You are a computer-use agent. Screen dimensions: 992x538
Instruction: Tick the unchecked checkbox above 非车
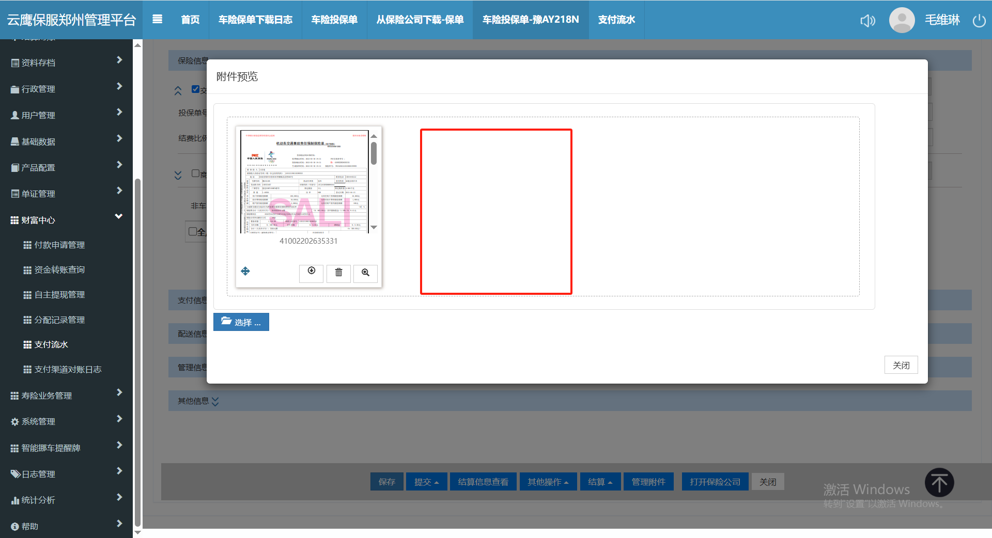click(195, 173)
